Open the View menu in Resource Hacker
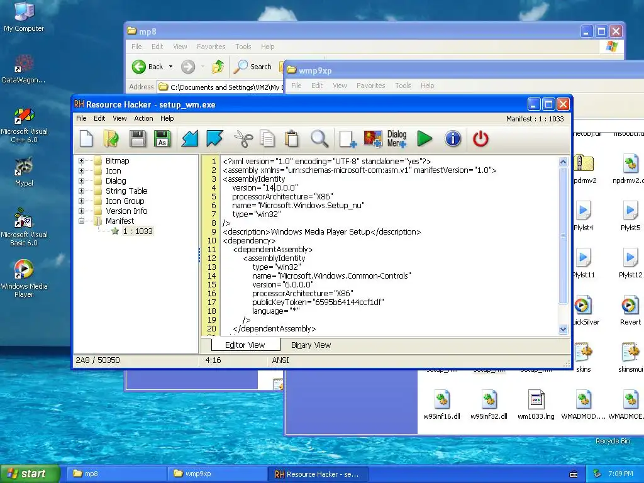Viewport: 644px width, 483px height. [119, 118]
